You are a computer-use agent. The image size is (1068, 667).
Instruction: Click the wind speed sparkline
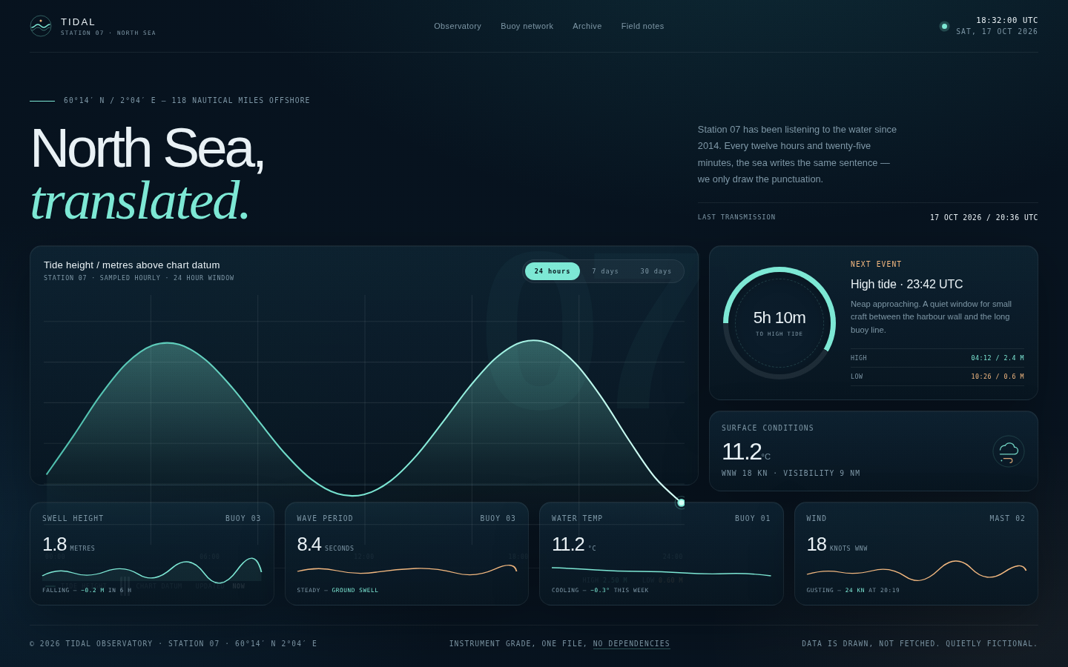pos(917,570)
